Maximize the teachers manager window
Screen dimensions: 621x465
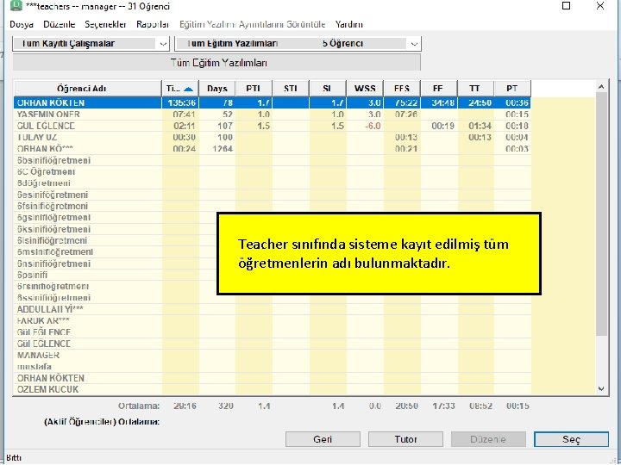(567, 6)
